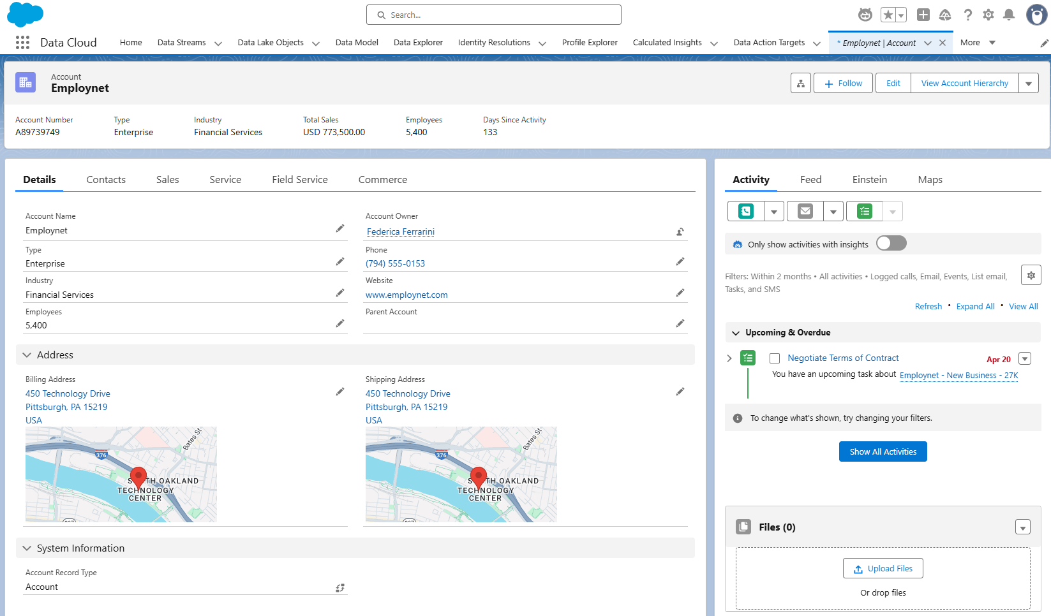Open the www.employnet.com website link
1051x616 pixels.
point(406,295)
